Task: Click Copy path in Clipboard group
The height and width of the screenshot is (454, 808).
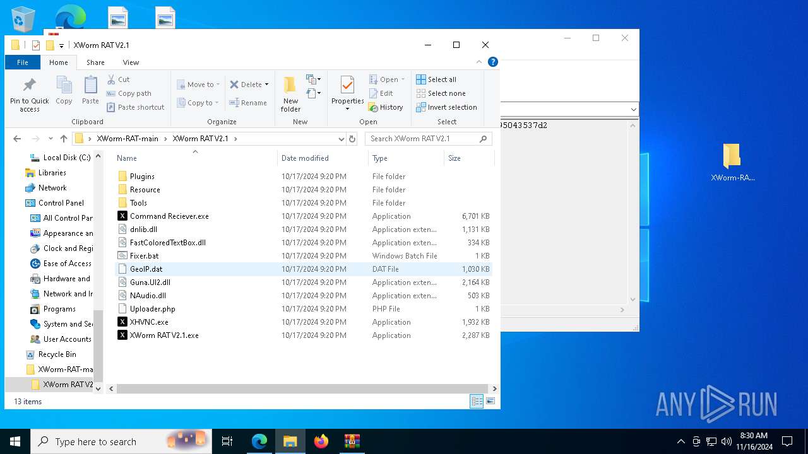Action: click(x=129, y=93)
